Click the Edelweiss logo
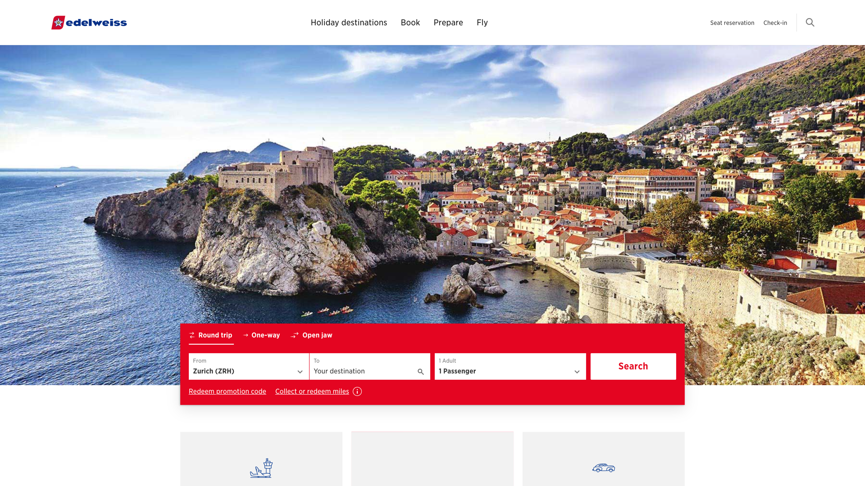Image resolution: width=865 pixels, height=486 pixels. point(89,22)
